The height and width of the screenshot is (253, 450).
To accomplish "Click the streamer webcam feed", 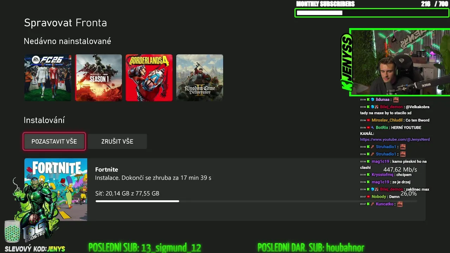I will coord(401,62).
